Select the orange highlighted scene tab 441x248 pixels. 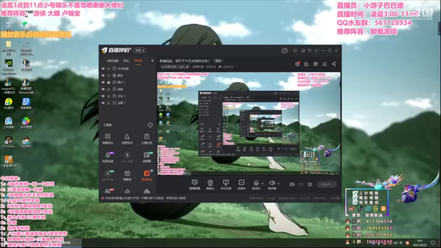click(x=138, y=61)
